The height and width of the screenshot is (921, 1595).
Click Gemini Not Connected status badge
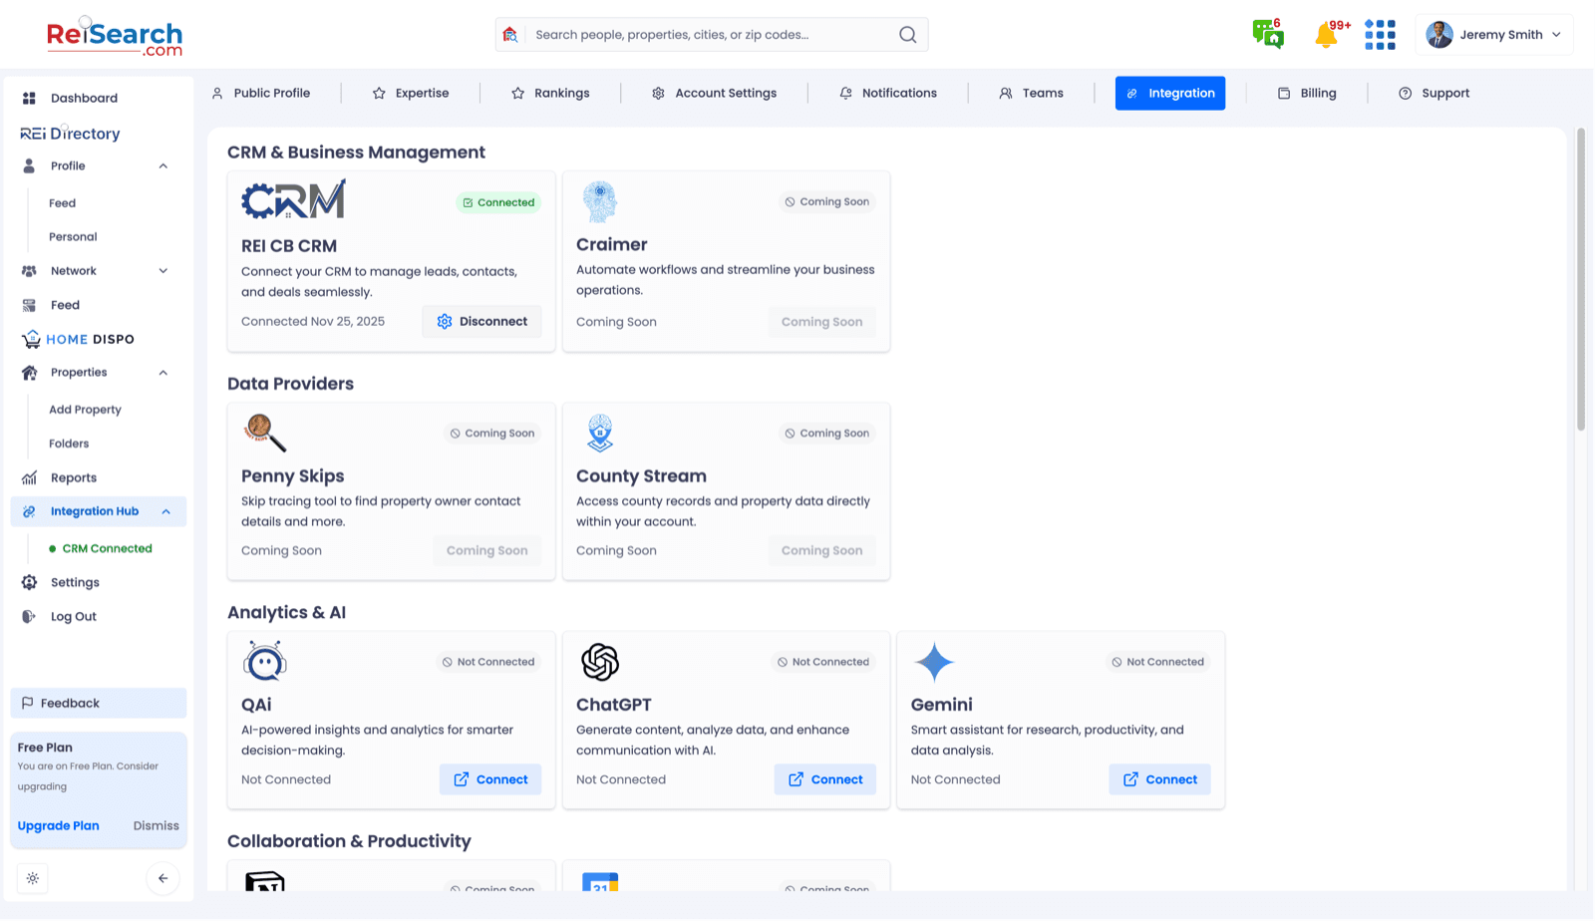click(1158, 662)
